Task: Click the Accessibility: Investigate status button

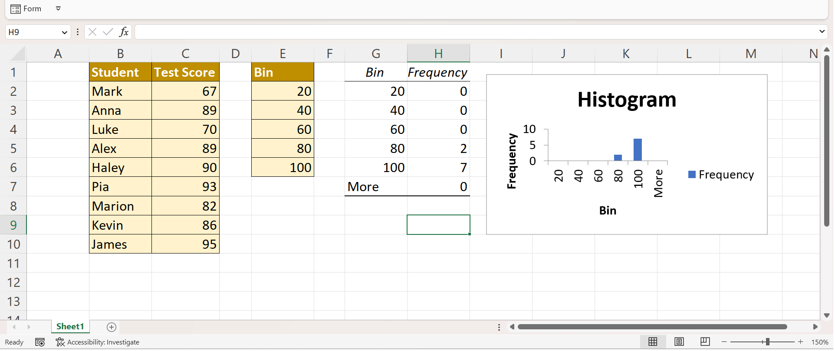Action: coord(98,342)
